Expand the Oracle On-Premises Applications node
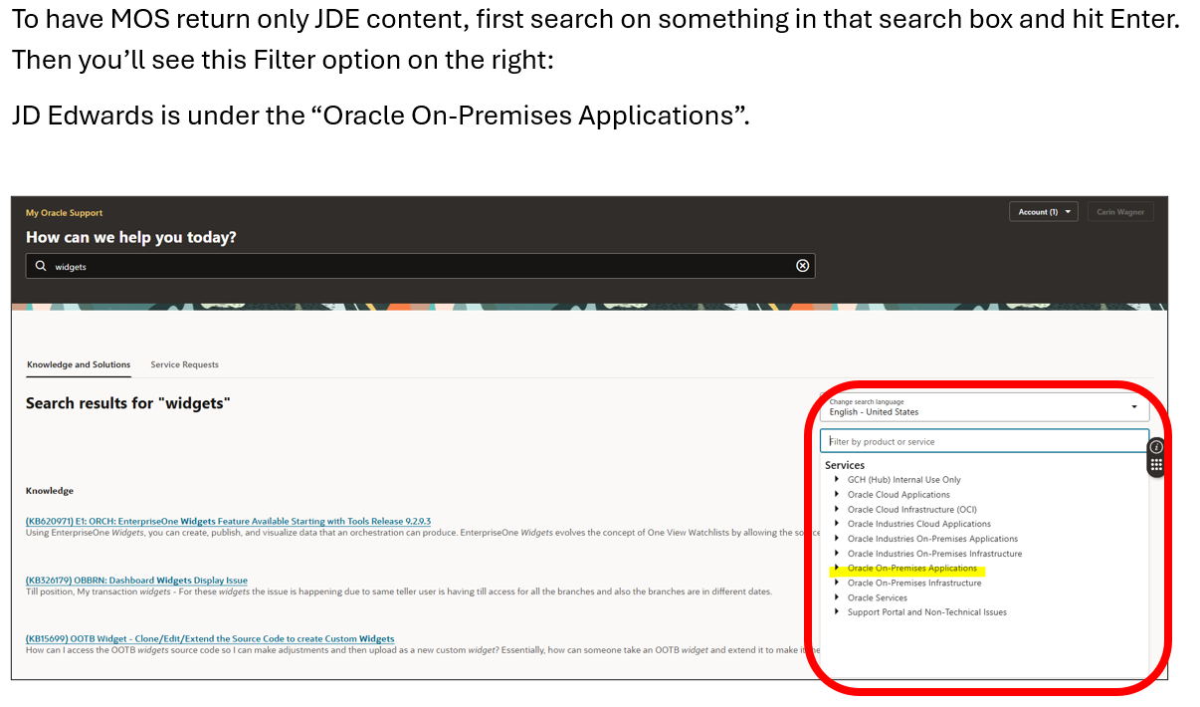1200x707 pixels. (x=837, y=568)
